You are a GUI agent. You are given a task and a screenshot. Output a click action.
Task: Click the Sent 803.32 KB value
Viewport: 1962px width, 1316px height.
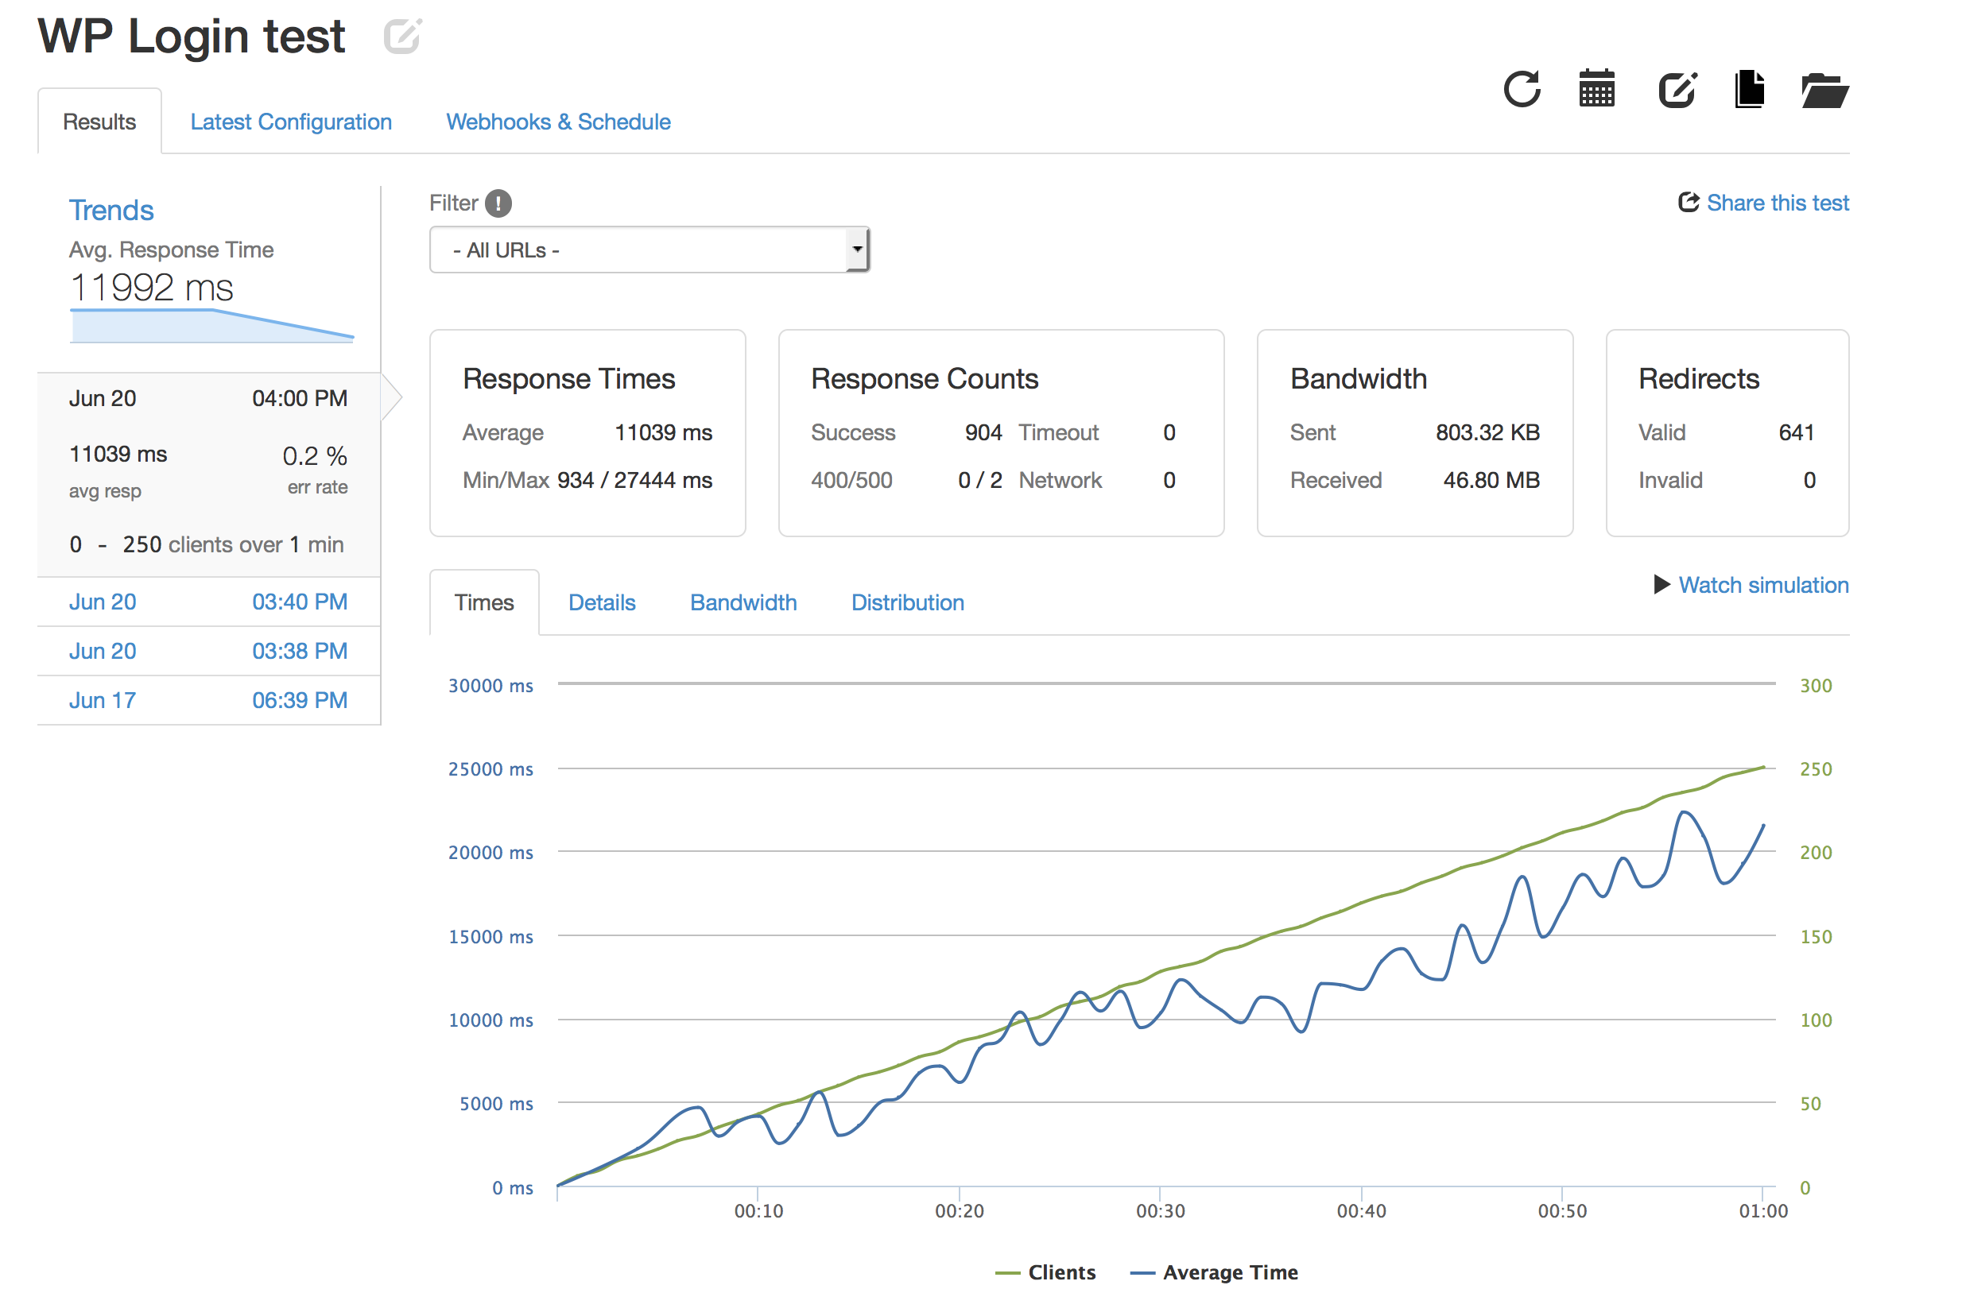tap(1487, 432)
